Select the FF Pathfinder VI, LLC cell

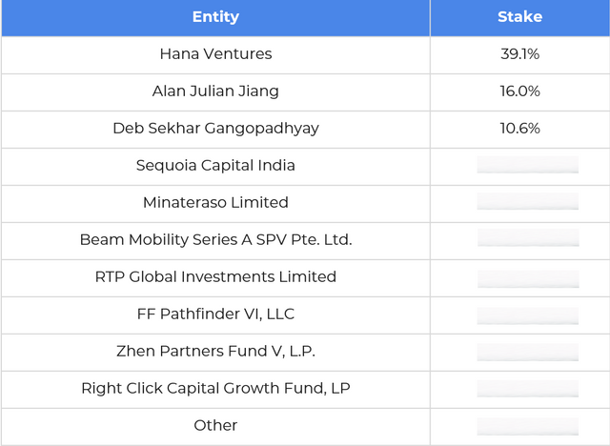tap(215, 314)
